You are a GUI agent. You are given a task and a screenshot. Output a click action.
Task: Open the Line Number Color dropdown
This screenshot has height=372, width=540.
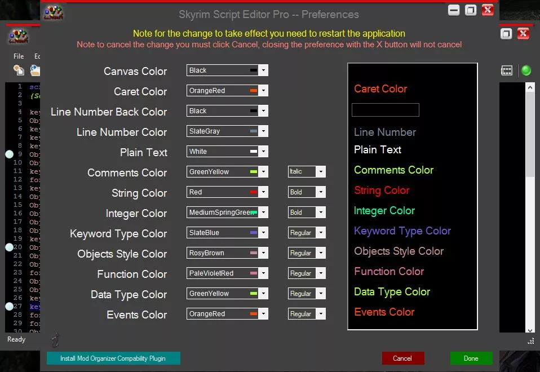(x=263, y=131)
